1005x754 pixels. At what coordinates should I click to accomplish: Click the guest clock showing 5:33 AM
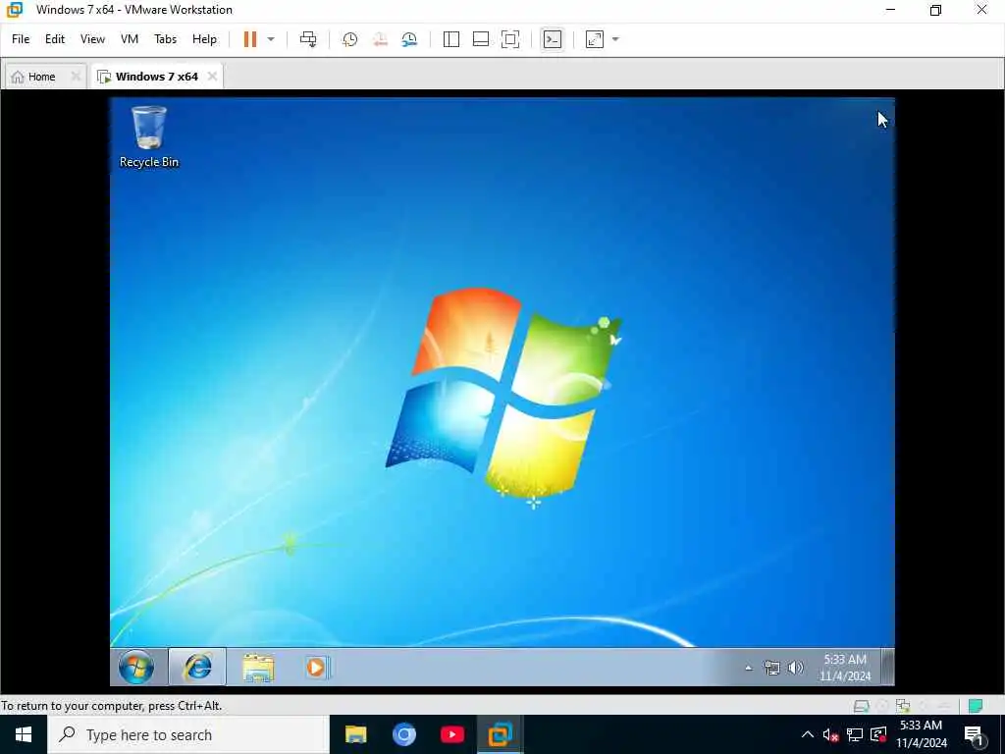845,668
